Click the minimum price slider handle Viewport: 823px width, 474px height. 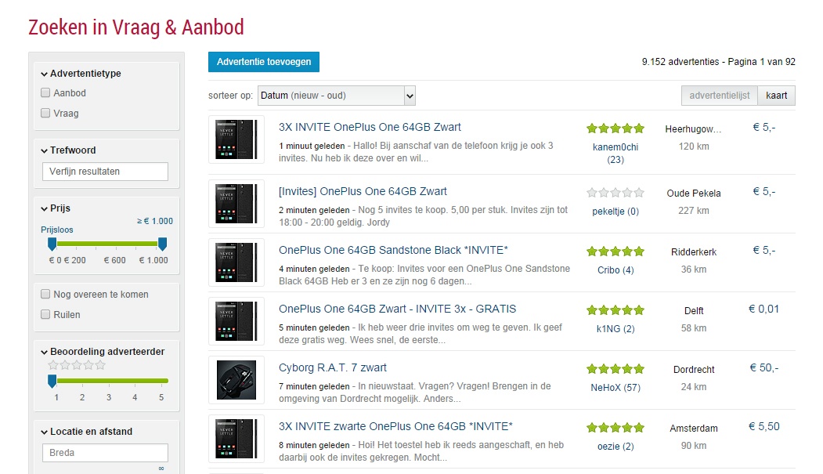[52, 244]
